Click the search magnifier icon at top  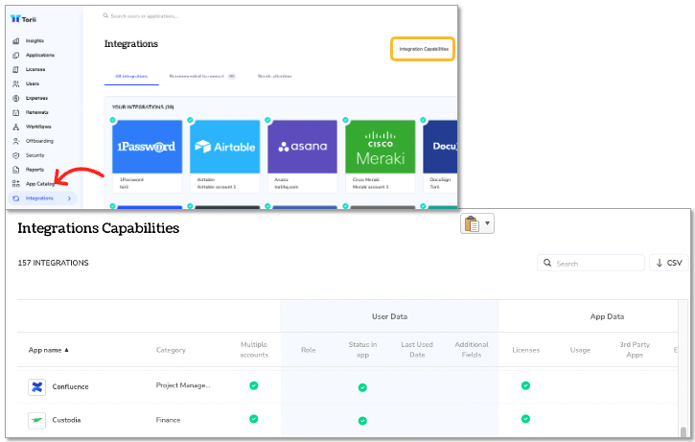pyautogui.click(x=105, y=15)
